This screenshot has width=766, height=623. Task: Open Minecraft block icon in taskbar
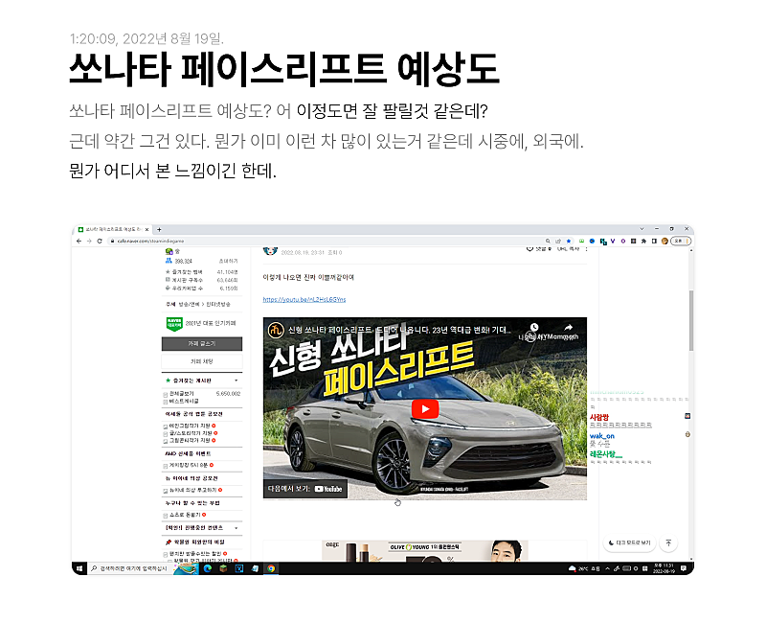(223, 568)
